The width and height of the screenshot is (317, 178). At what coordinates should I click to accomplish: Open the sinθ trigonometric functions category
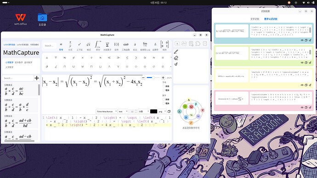[x=126, y=46]
